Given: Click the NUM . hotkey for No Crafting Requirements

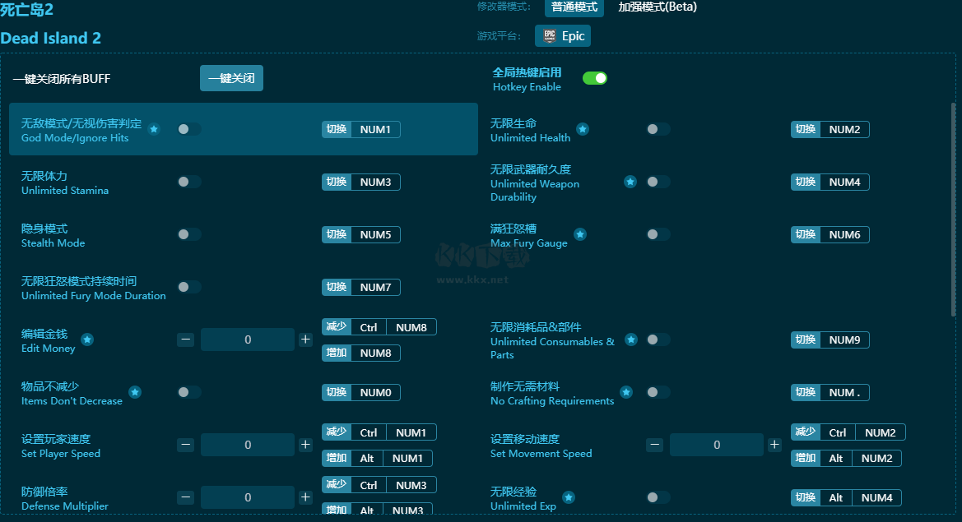Looking at the screenshot, I should tap(830, 393).
